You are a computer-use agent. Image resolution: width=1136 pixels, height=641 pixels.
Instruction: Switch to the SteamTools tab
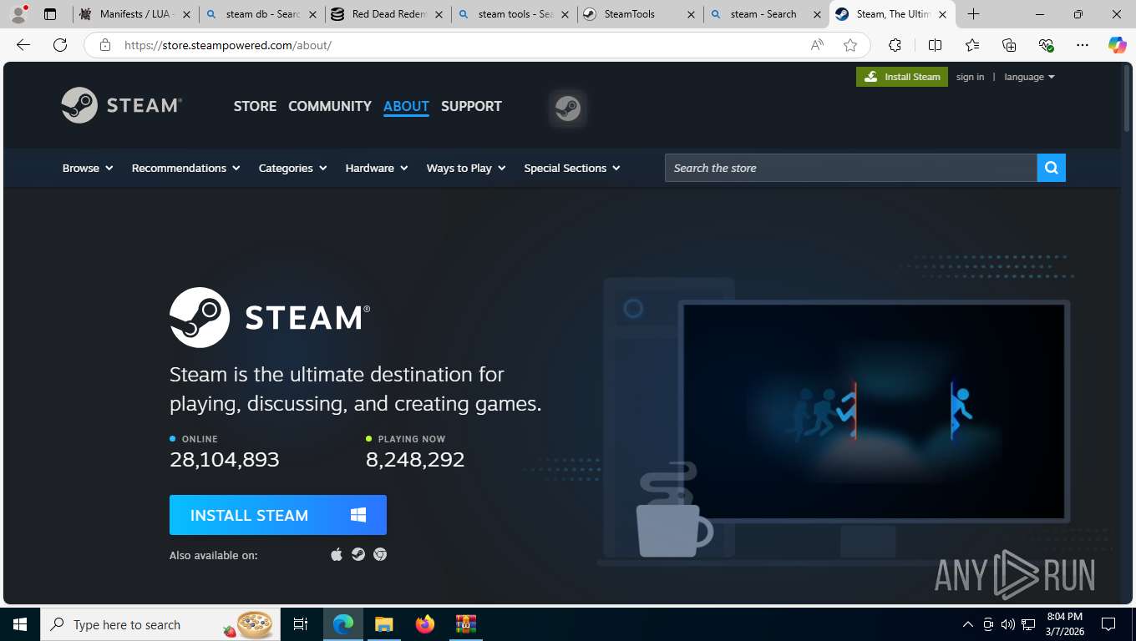[x=641, y=14]
